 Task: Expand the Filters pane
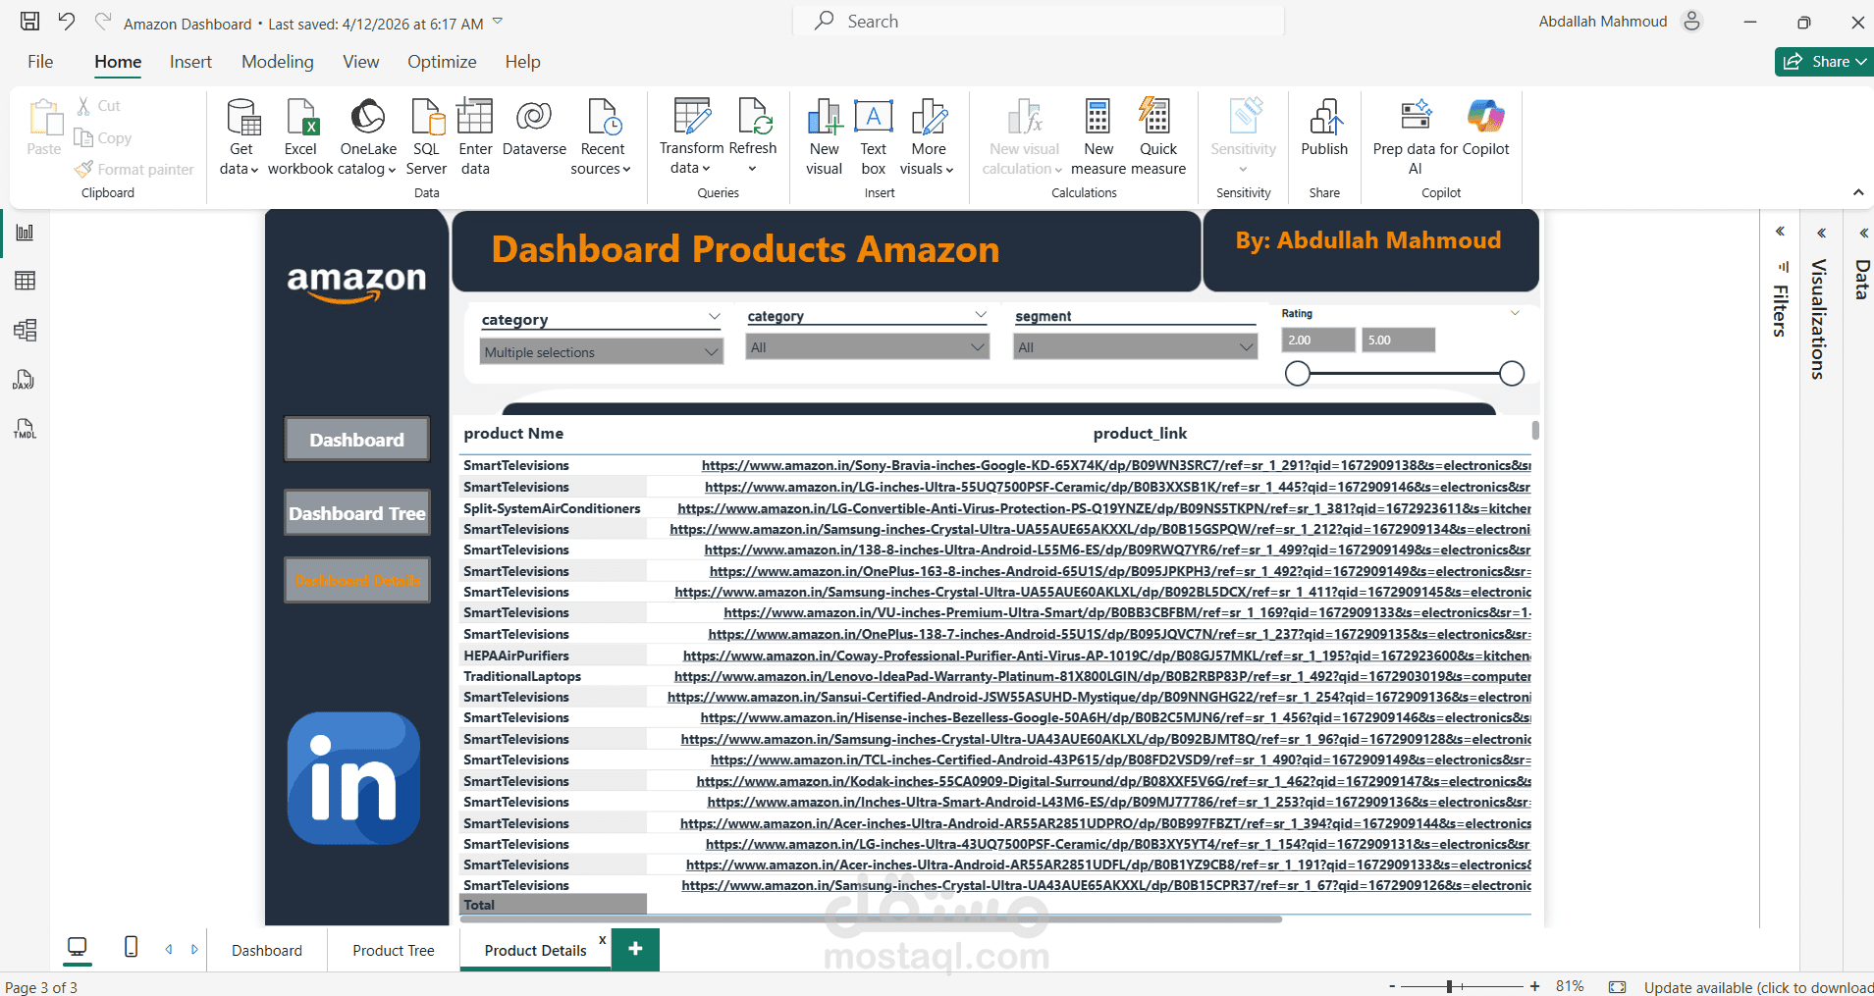1780,232
